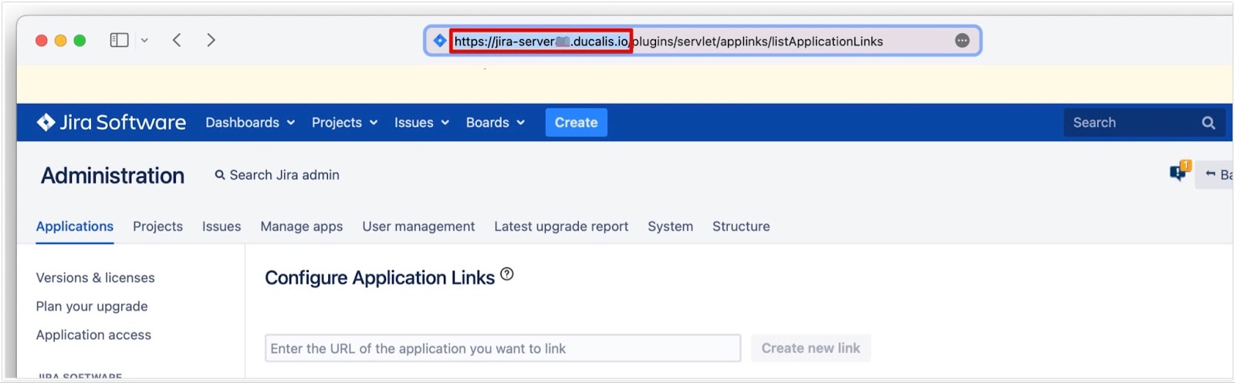Go back with the browser back arrow
The height and width of the screenshot is (383, 1235).
coord(177,40)
